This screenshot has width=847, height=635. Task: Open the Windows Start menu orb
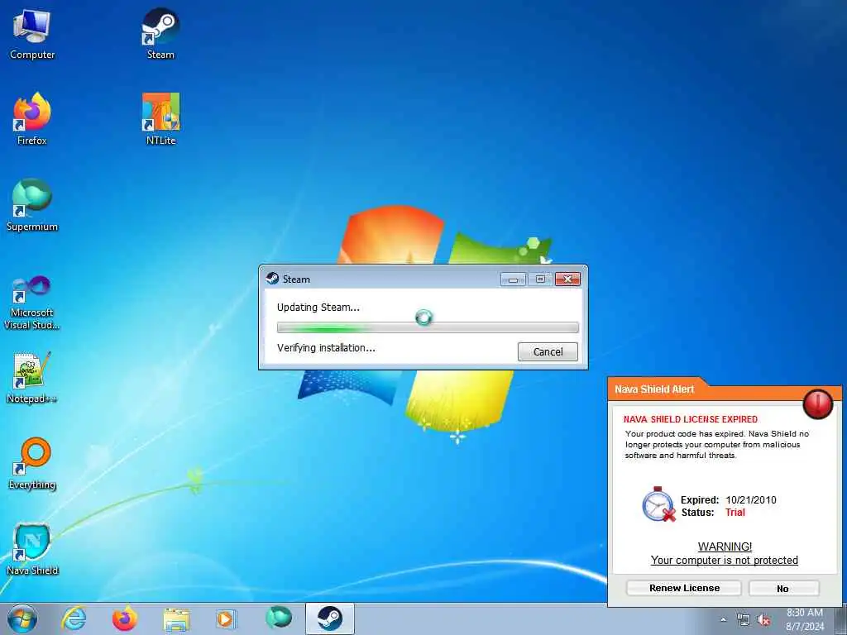22,618
